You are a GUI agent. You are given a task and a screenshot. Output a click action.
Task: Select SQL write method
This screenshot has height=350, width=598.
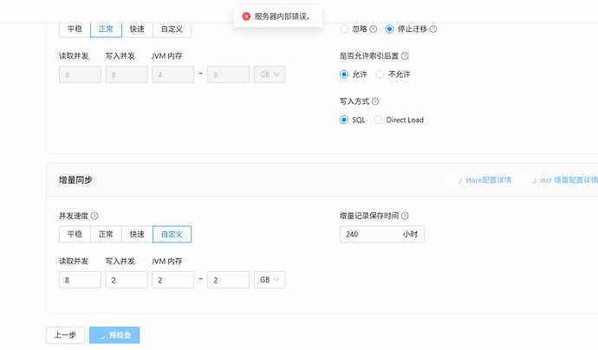click(x=344, y=120)
